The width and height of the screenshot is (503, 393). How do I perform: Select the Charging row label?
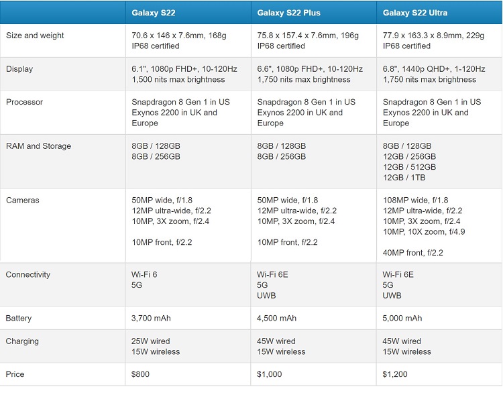pyautogui.click(x=22, y=341)
